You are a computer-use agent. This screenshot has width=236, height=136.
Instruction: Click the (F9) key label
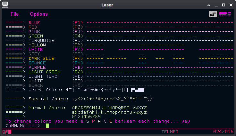[x=78, y=59]
